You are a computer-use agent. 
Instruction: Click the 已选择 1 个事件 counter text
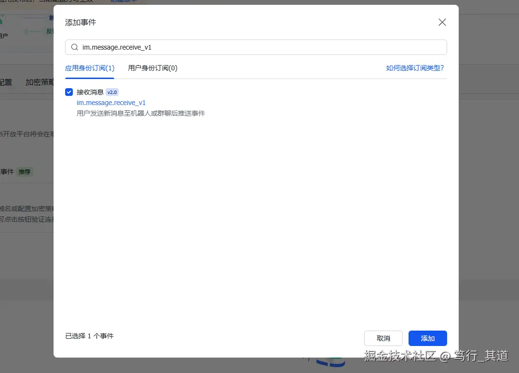tap(89, 335)
